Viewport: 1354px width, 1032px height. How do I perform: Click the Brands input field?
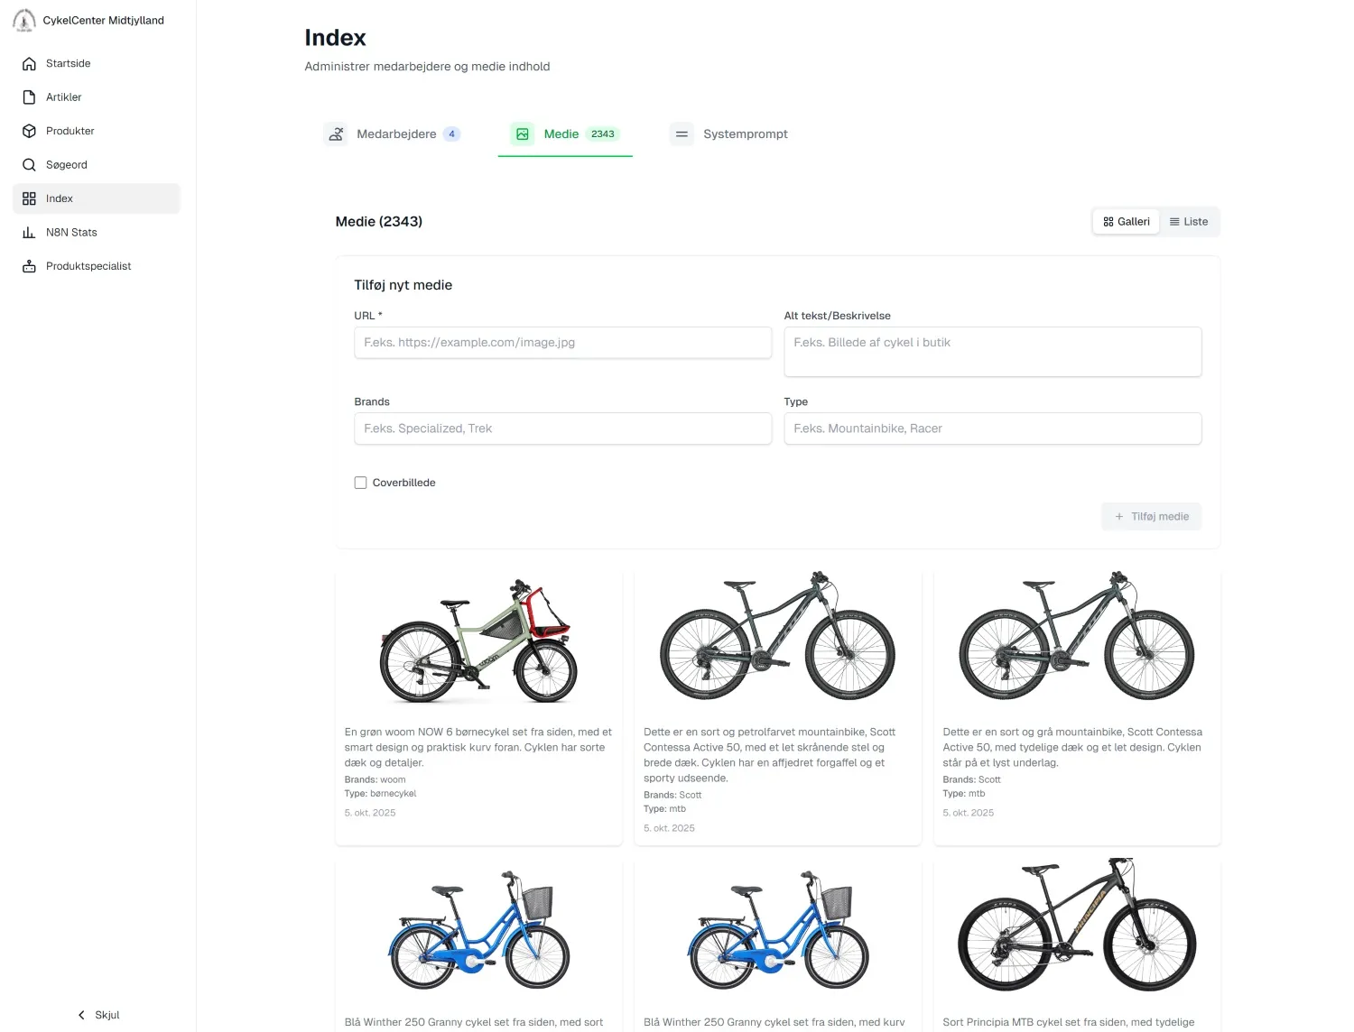562,428
